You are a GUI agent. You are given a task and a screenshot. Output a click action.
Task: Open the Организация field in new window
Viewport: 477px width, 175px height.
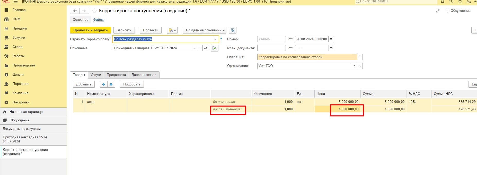360,66
